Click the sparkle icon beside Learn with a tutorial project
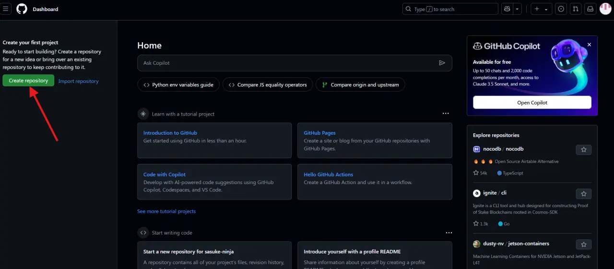The image size is (614, 269). point(143,114)
